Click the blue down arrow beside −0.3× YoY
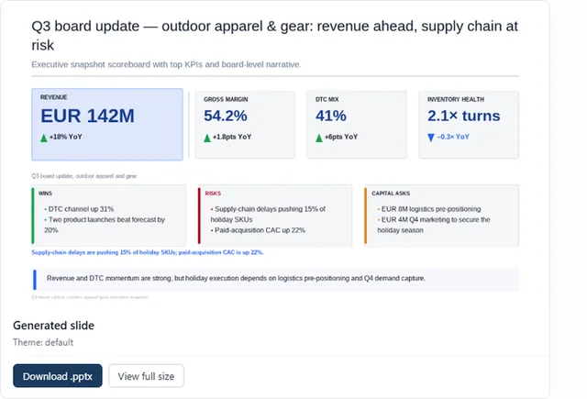The image size is (587, 399). (431, 138)
